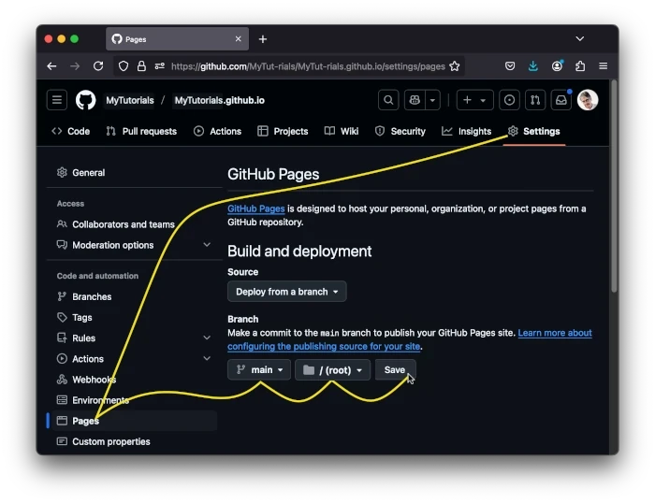Switch to the Insights tab
This screenshot has width=655, height=503.
tap(467, 131)
